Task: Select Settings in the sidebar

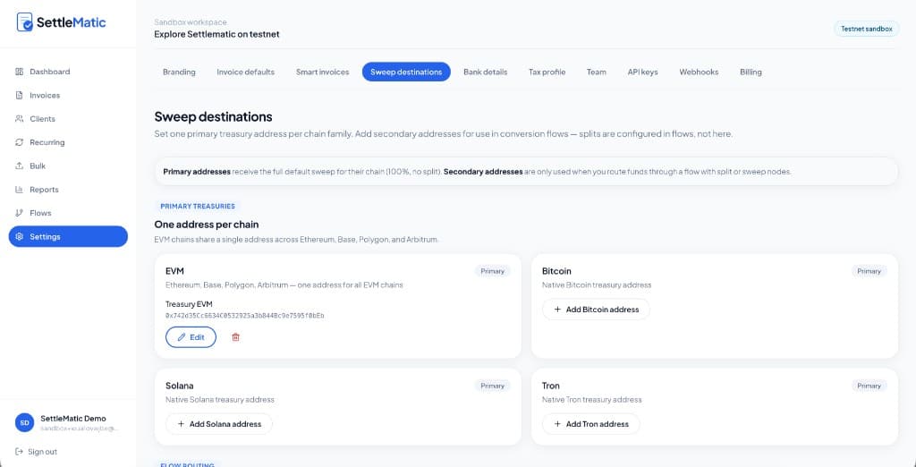Action: tap(68, 237)
